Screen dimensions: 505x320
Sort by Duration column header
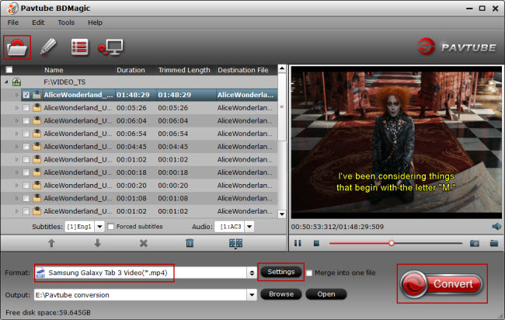click(131, 70)
